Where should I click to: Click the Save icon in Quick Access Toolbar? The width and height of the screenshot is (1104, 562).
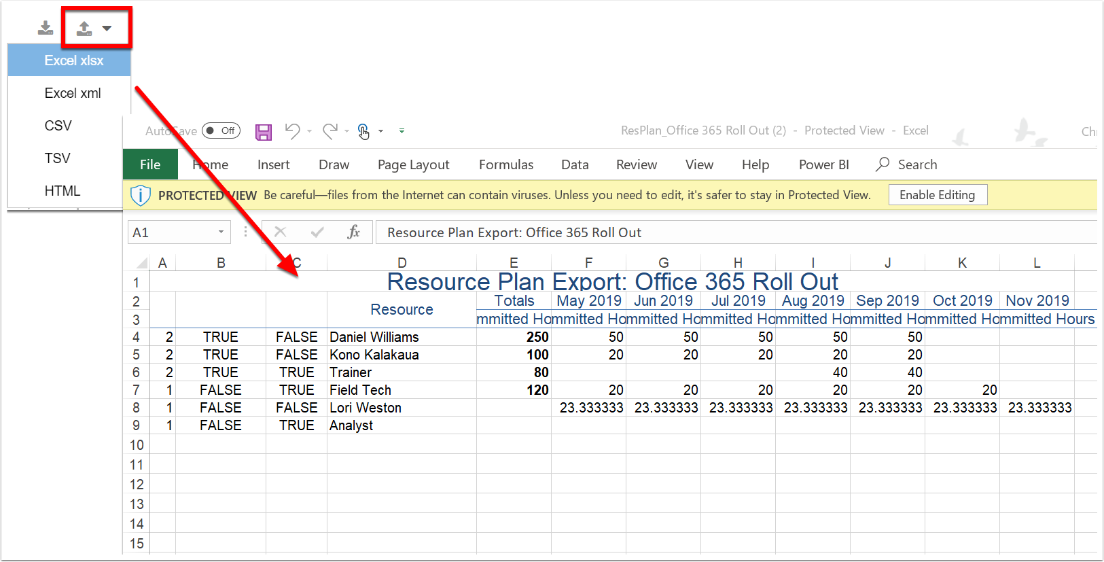click(264, 131)
